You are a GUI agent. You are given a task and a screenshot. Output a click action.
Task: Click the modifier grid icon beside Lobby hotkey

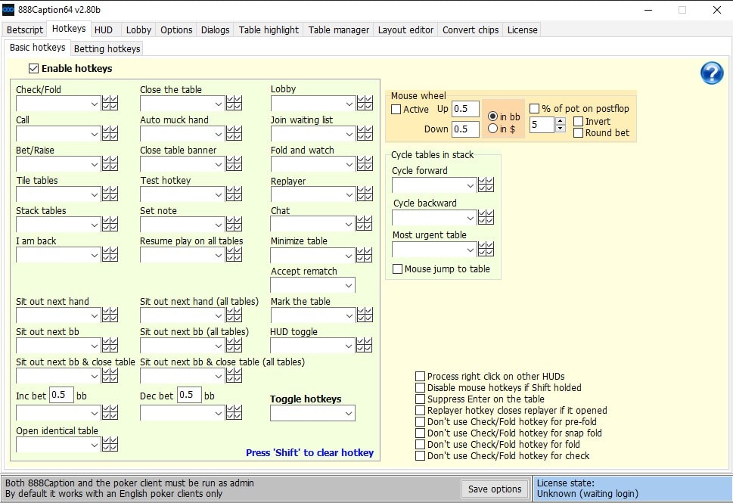pos(365,104)
